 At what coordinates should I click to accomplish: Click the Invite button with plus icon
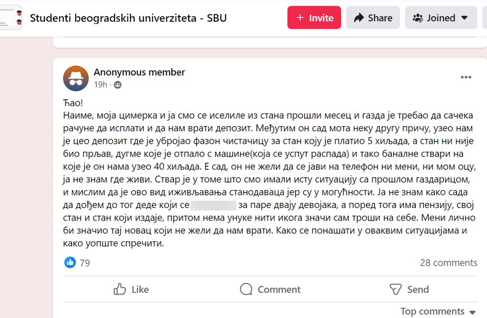point(314,18)
